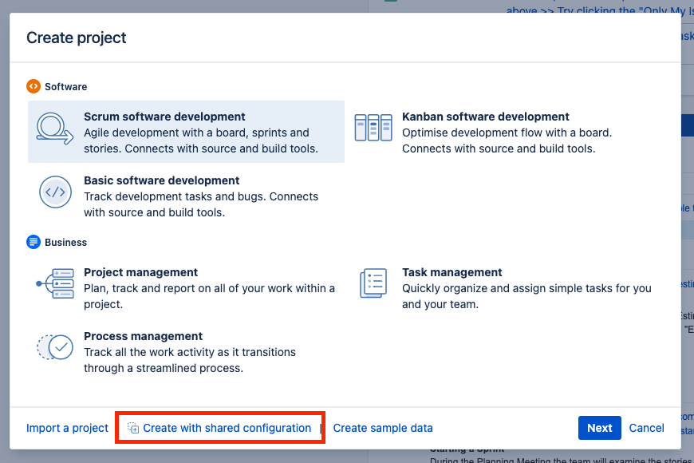Click the Next button
Viewport: 694px width, 463px height.
click(x=600, y=428)
